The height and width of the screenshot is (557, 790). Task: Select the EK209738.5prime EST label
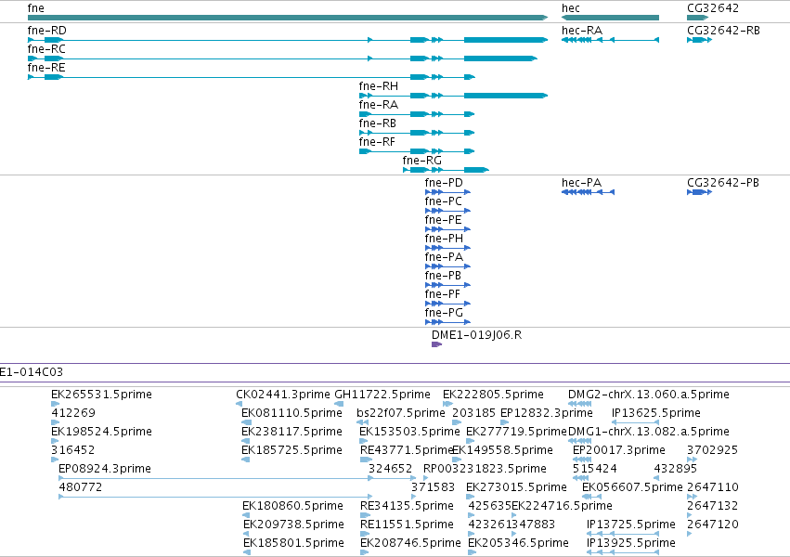tap(293, 525)
